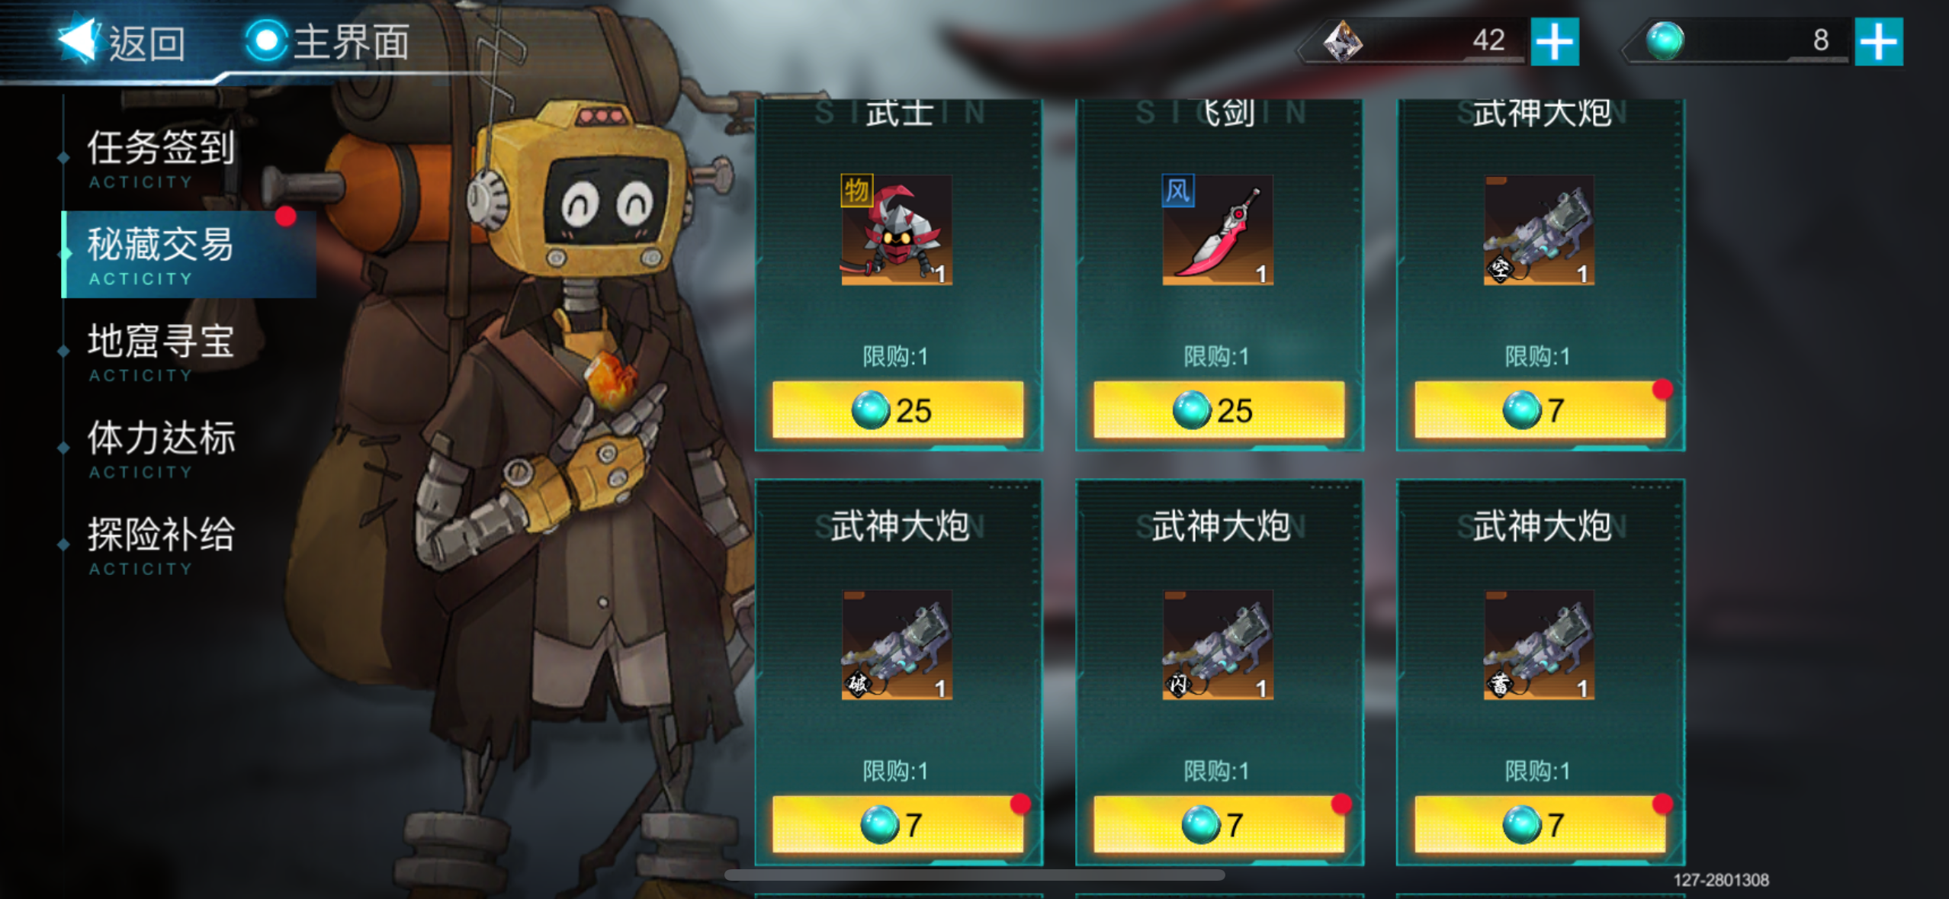
Task: Buy the 空 武神大炮 for 7 orbs
Action: pyautogui.click(x=1540, y=410)
